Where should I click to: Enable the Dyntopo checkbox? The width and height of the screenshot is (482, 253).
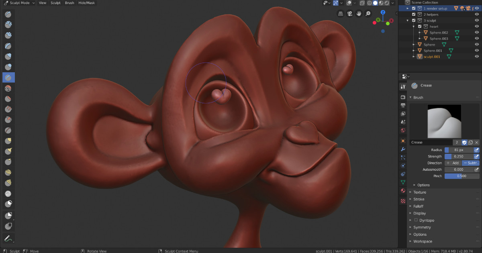pos(416,220)
